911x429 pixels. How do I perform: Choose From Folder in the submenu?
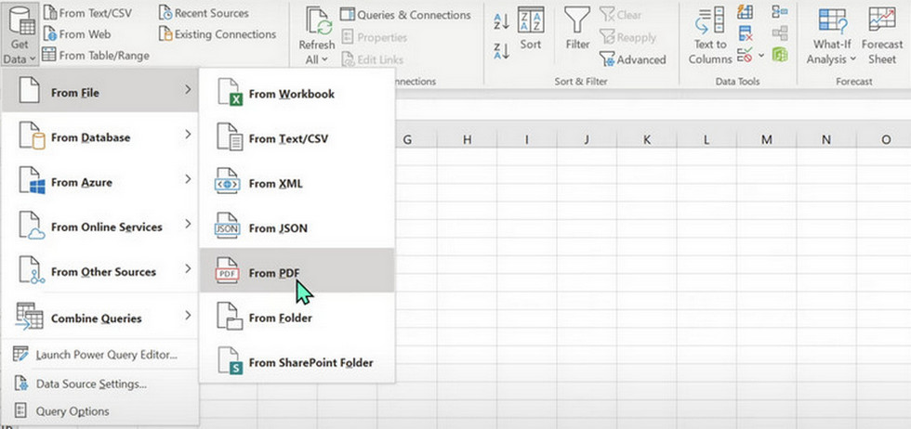297,317
